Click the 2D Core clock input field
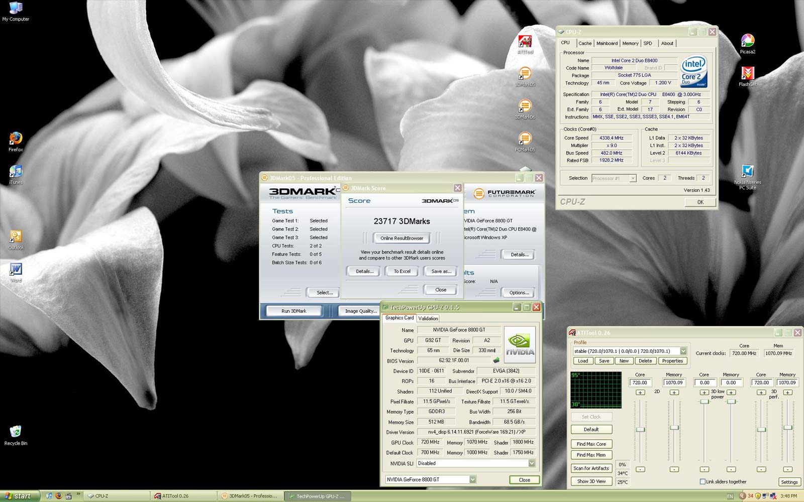This screenshot has height=502, width=804. (x=640, y=383)
